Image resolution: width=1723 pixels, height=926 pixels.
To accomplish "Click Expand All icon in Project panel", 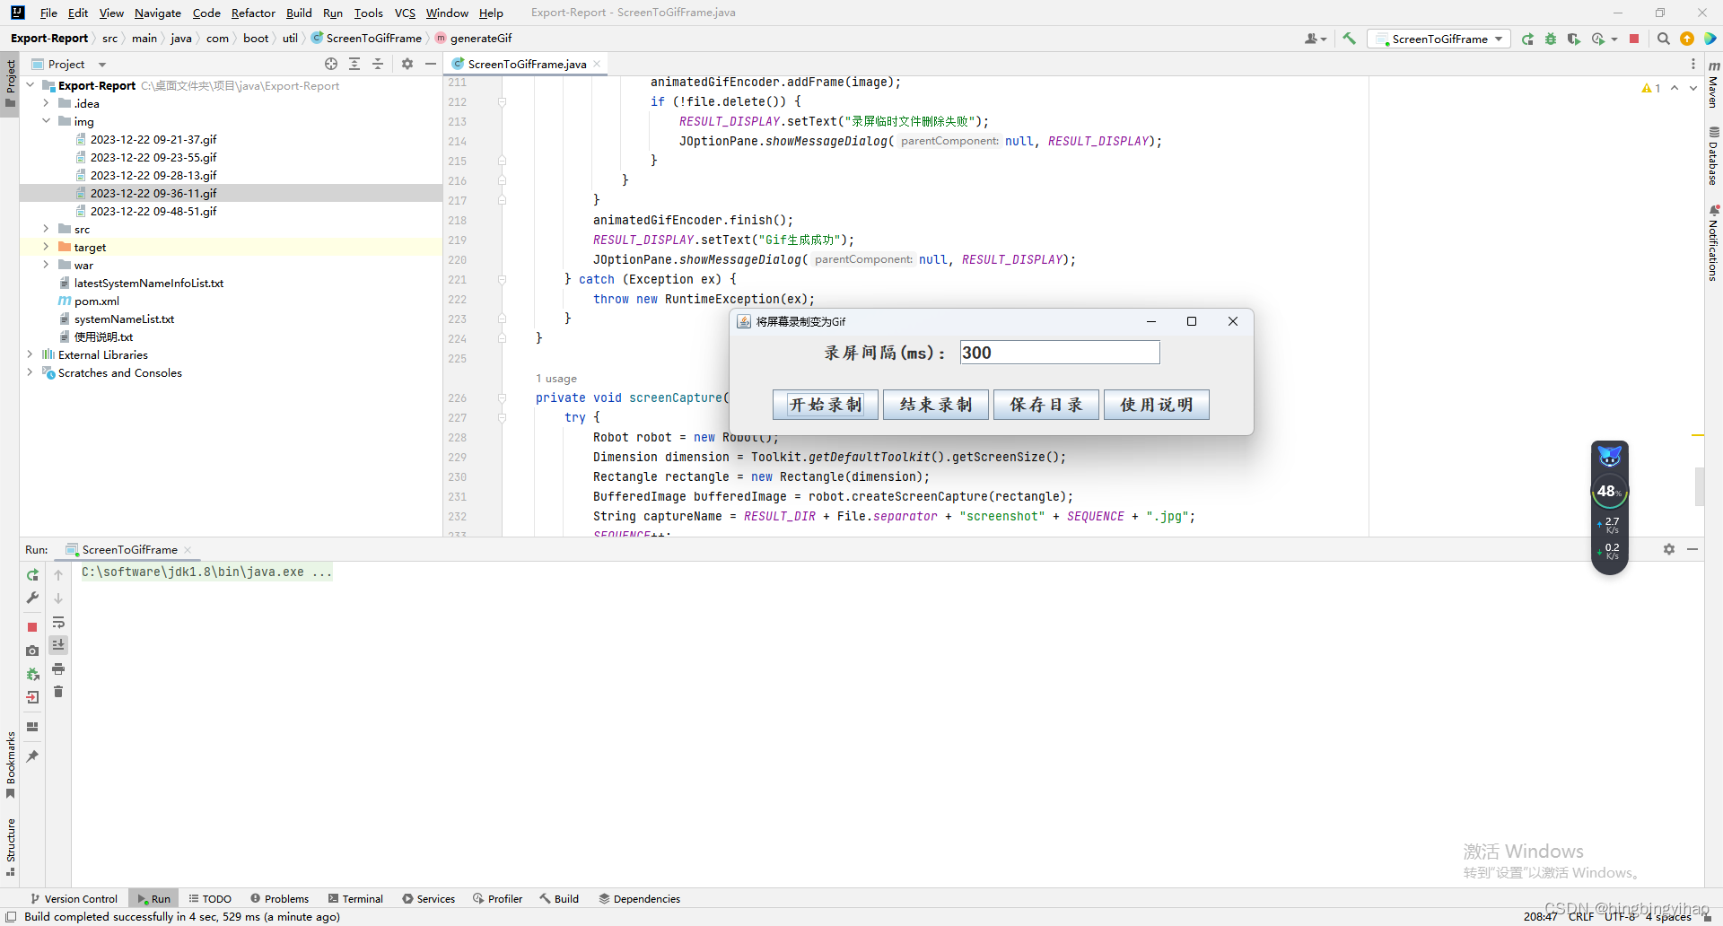I will (354, 64).
